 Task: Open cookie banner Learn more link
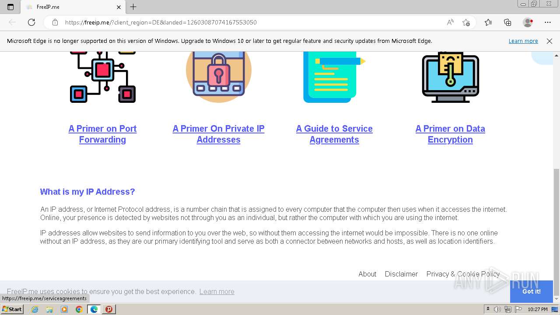tap(217, 291)
